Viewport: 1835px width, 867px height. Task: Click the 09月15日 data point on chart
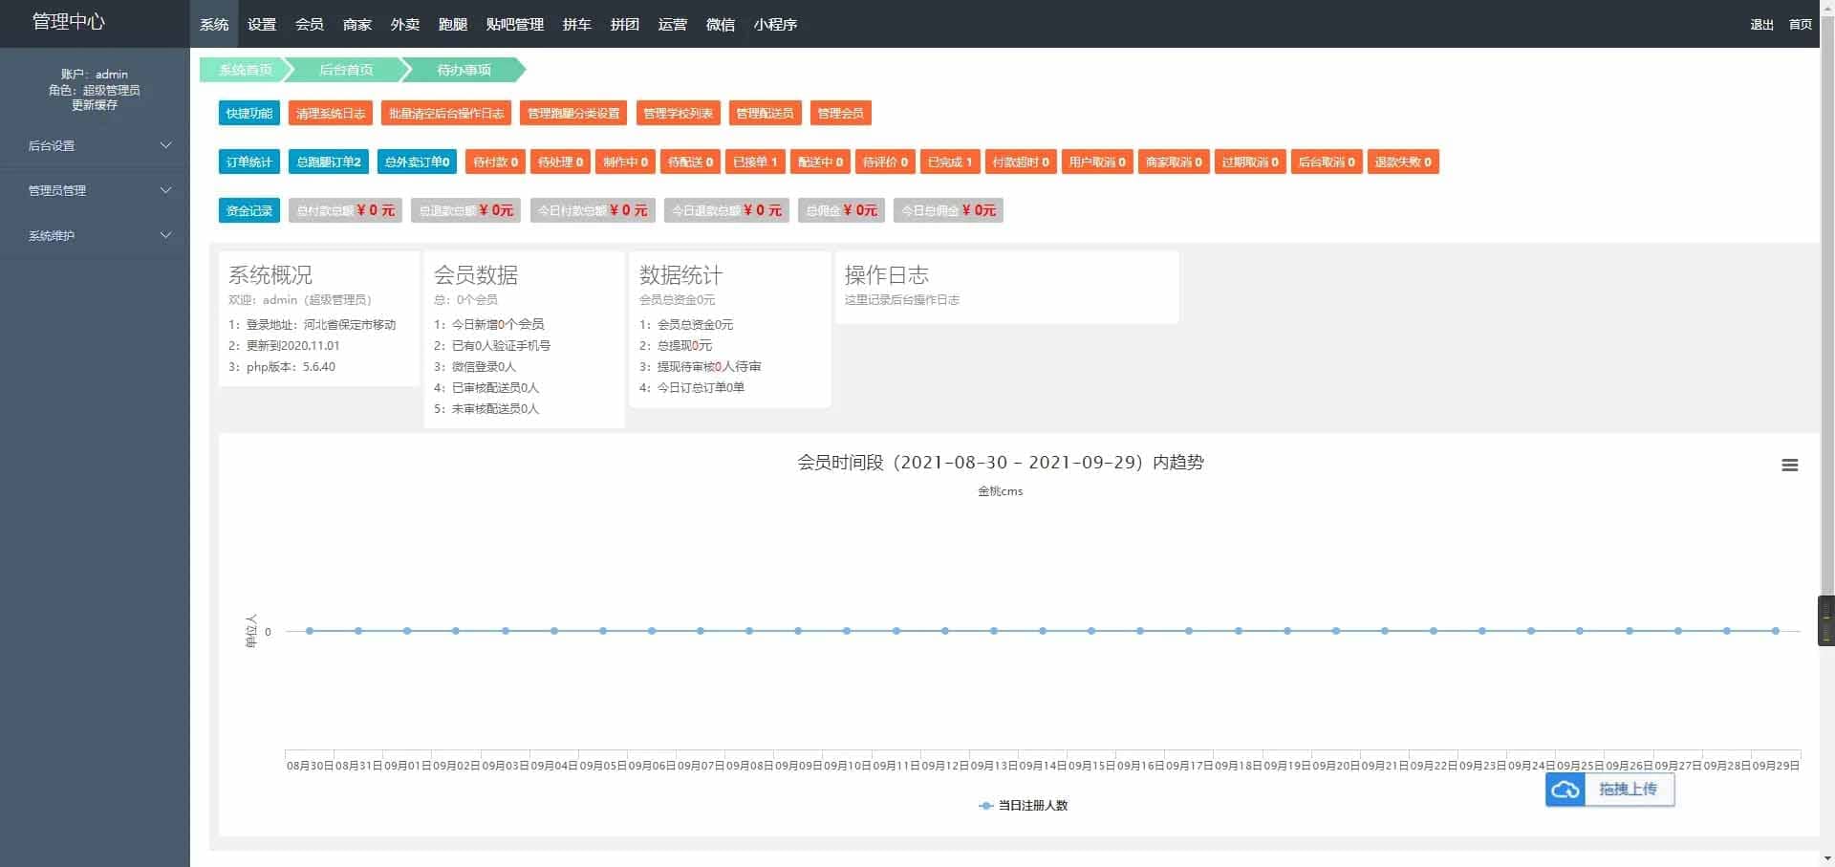tap(1091, 631)
